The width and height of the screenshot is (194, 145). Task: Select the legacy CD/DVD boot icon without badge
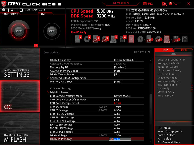tap(140, 39)
